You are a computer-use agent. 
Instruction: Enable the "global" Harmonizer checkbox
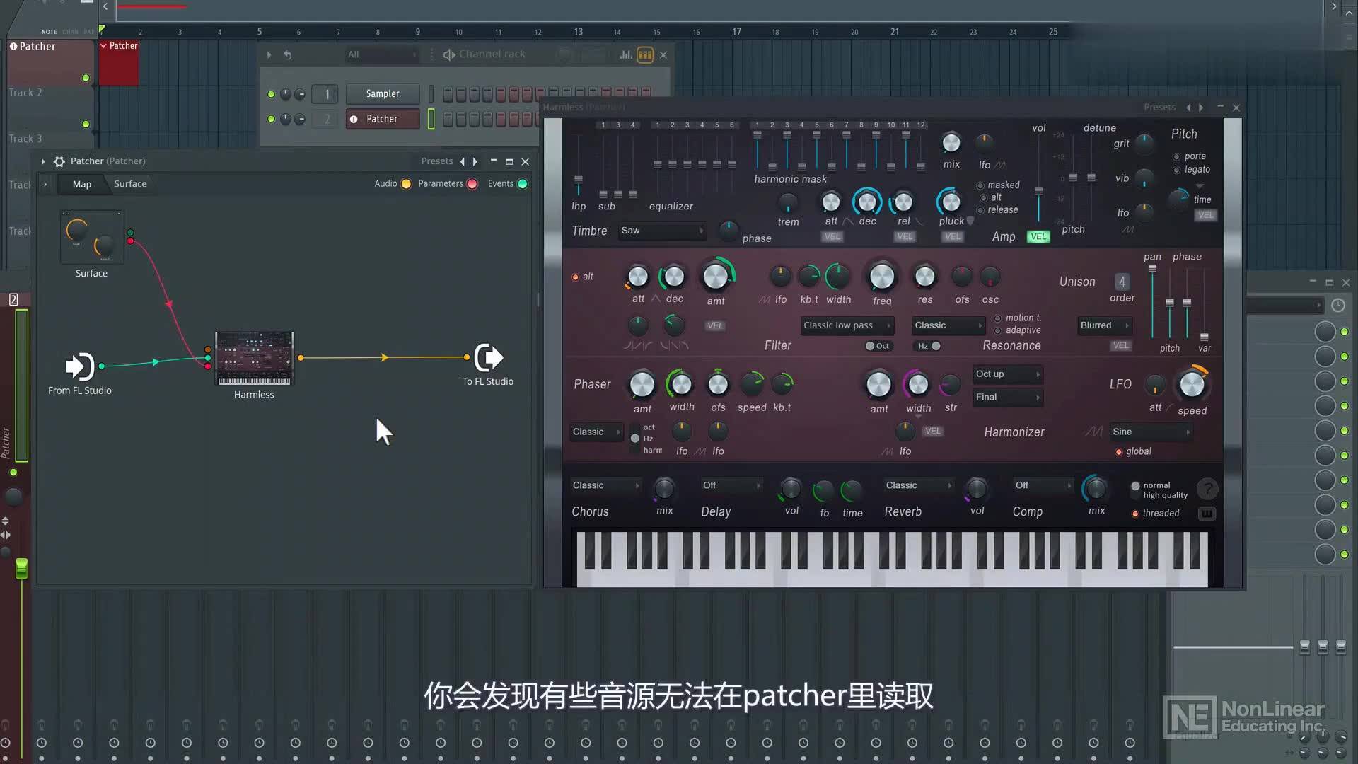click(x=1120, y=451)
